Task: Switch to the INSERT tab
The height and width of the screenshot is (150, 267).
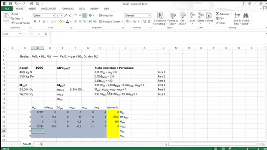Action: (32, 9)
